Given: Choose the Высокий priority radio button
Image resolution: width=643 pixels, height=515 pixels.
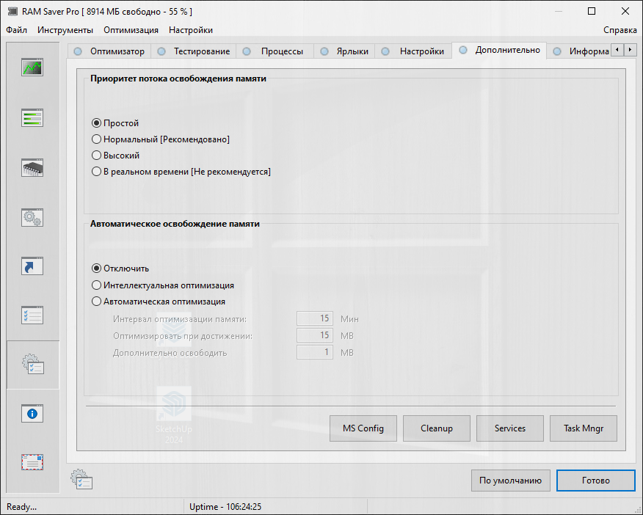Looking at the screenshot, I should coord(96,156).
